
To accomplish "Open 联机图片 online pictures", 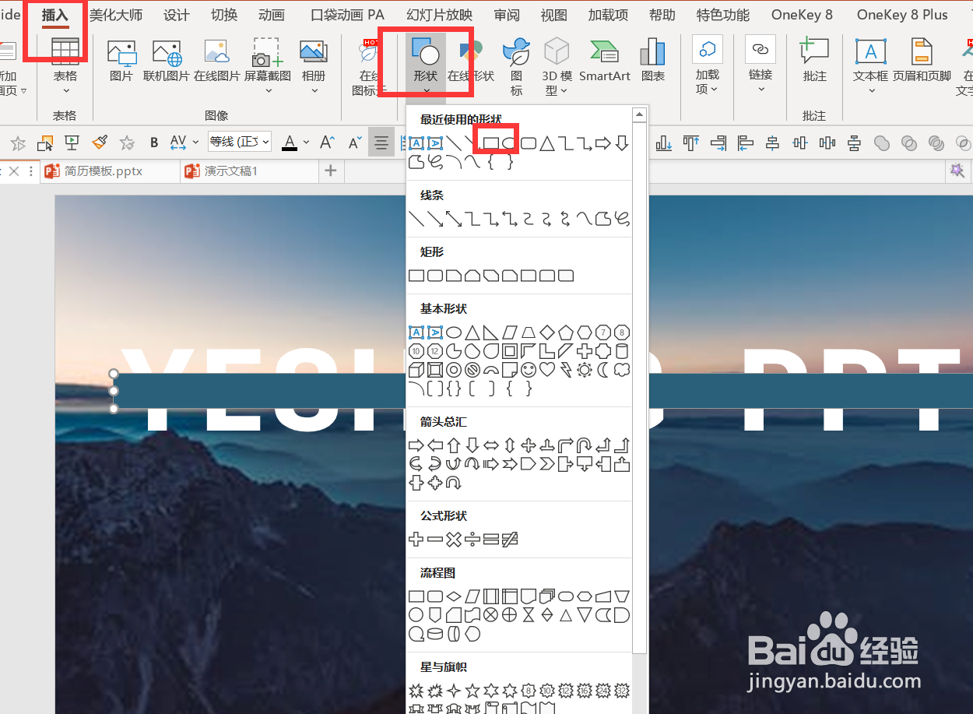I will tap(167, 61).
